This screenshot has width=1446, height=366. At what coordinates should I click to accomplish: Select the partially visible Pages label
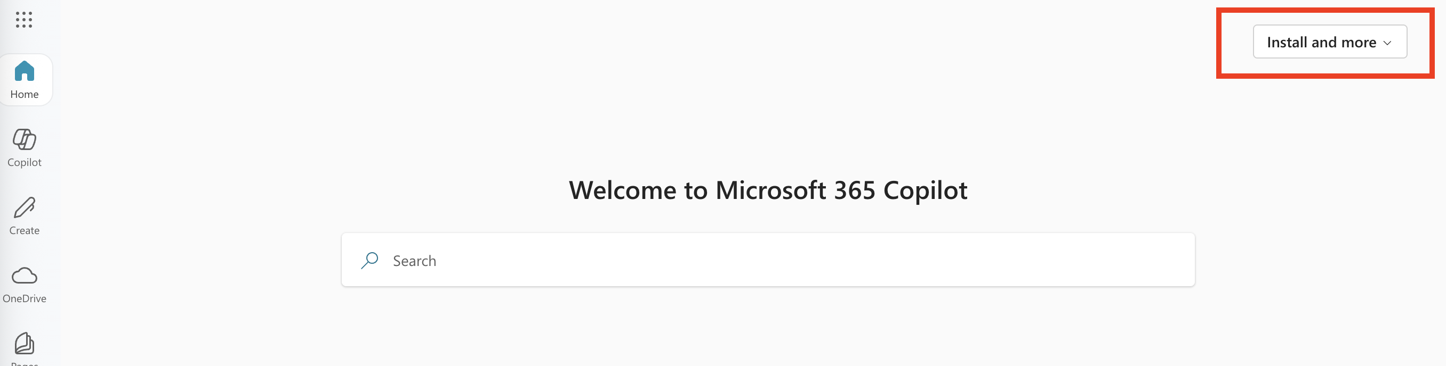click(x=24, y=363)
